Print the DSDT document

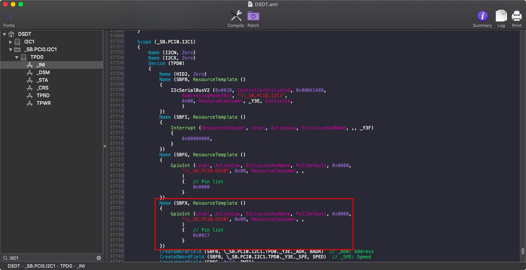(x=517, y=19)
